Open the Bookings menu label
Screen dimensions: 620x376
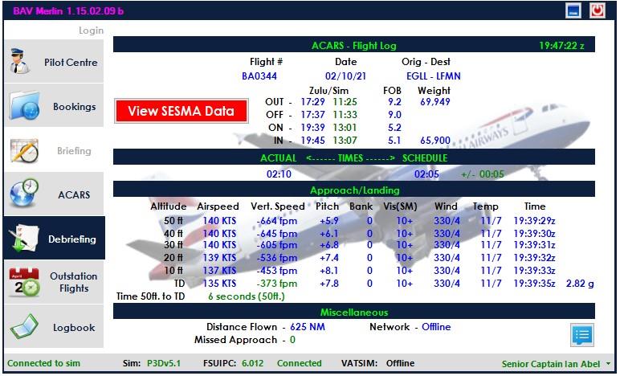[75, 107]
